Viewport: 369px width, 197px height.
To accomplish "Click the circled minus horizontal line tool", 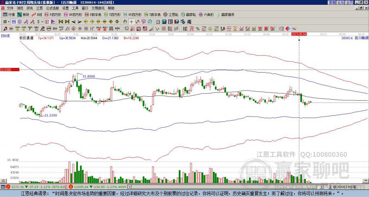I will coord(49,29).
